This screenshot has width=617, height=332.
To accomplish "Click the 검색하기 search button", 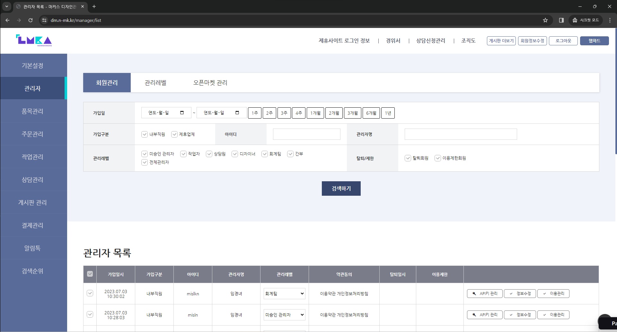I will pos(341,188).
